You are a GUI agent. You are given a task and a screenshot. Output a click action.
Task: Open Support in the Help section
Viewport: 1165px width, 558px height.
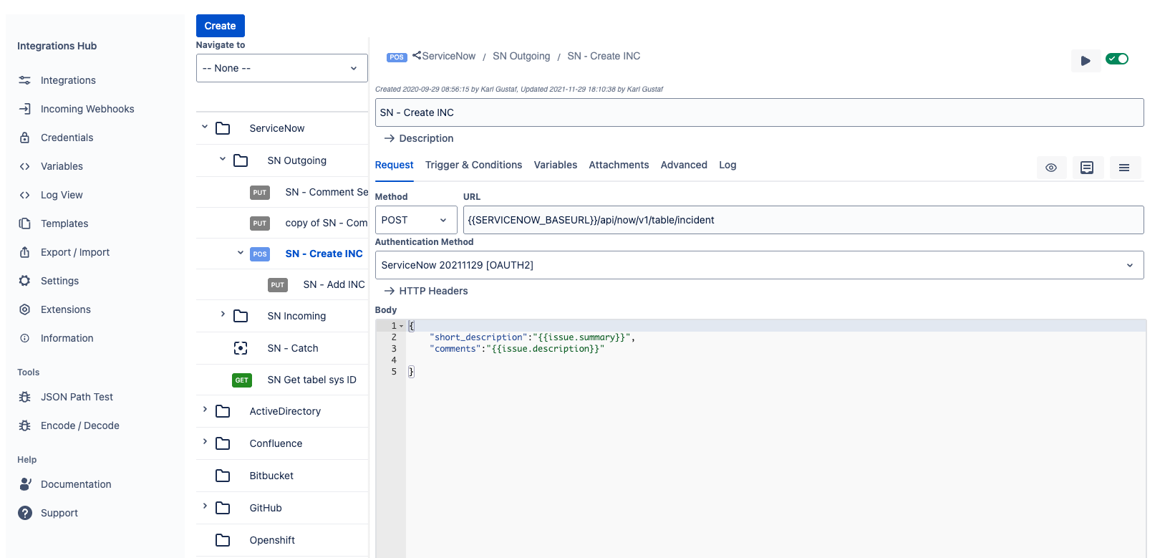[x=59, y=513]
